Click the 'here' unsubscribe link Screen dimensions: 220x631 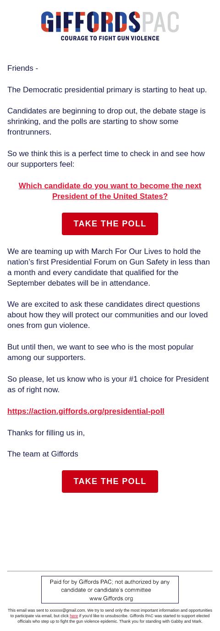click(74, 616)
